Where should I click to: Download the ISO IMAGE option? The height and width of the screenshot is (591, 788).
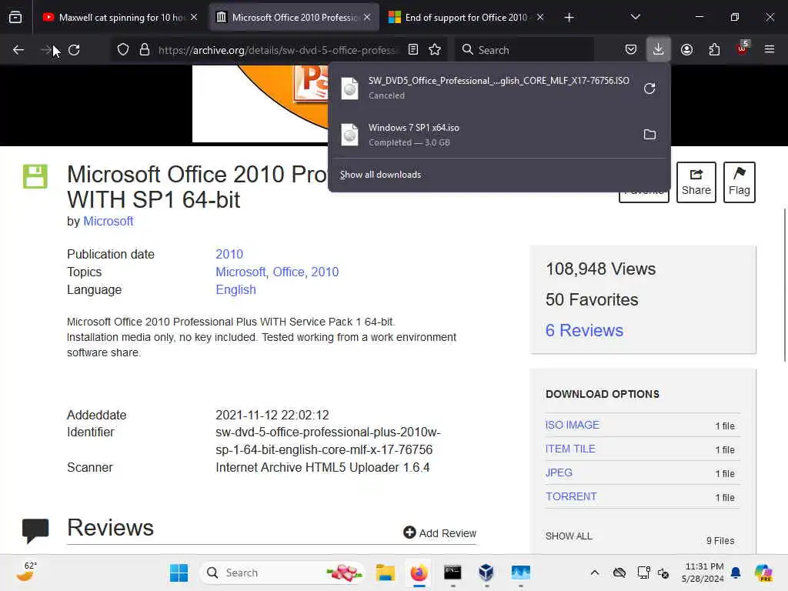coord(572,425)
